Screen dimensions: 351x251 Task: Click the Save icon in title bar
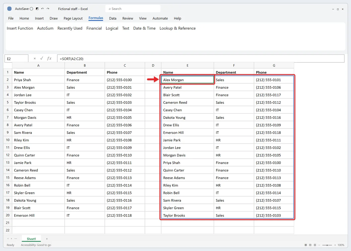[x=37, y=9]
